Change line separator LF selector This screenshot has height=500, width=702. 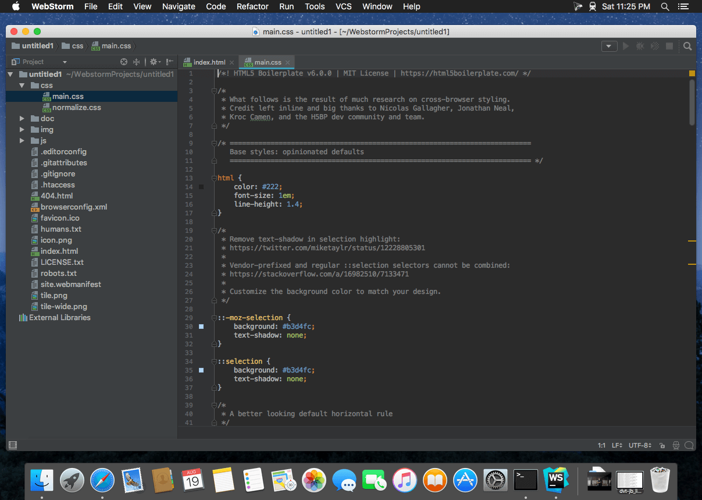[617, 446]
